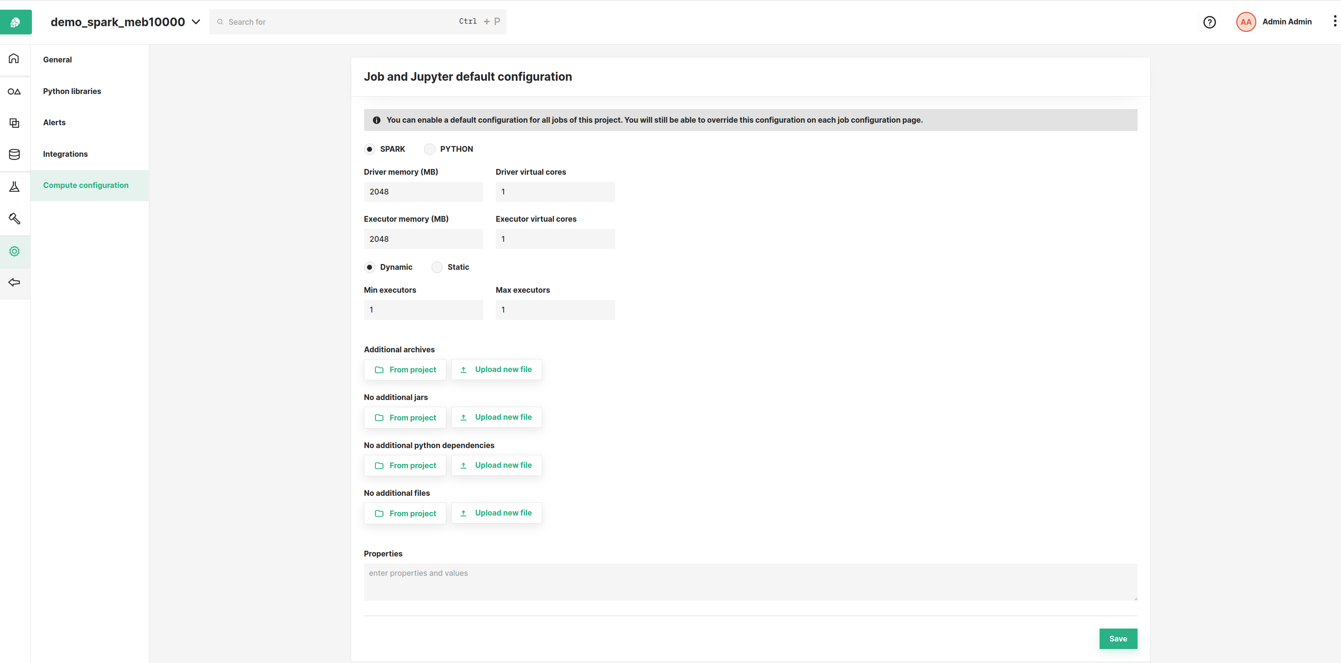Open the three-dot menu beside Admin Admin
Viewport: 1341px width, 663px height.
click(1334, 21)
